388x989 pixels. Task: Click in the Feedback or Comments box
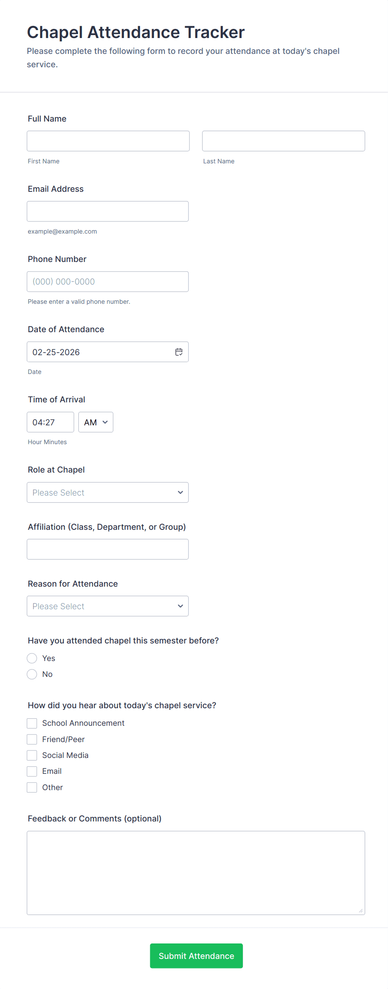pos(196,873)
